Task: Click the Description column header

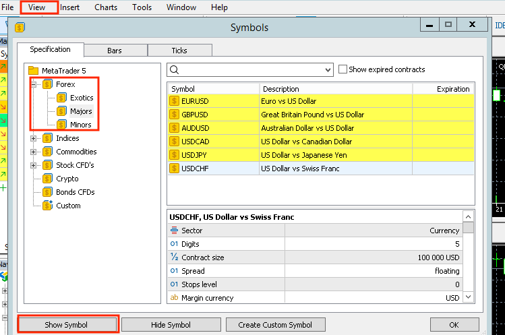Action: (x=336, y=89)
